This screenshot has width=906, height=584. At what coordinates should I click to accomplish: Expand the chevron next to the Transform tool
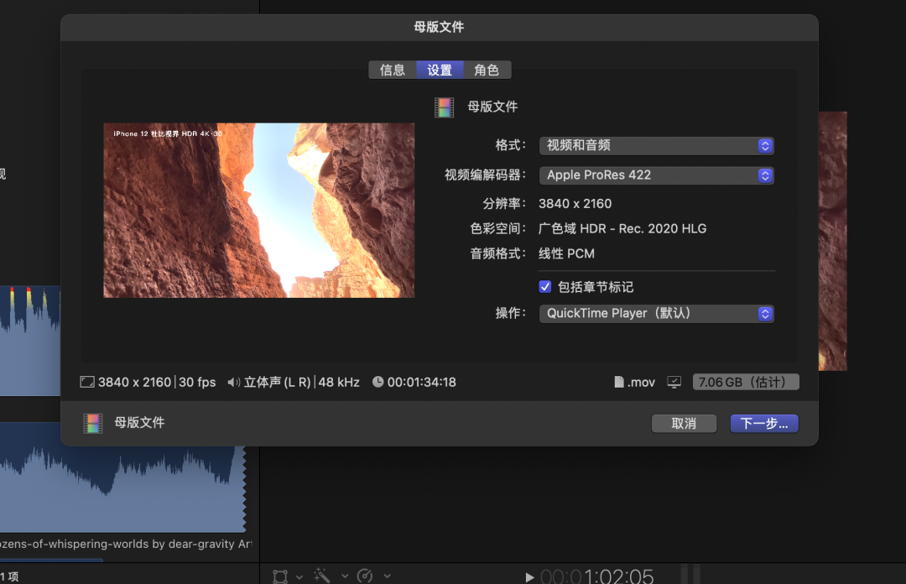tap(299, 577)
